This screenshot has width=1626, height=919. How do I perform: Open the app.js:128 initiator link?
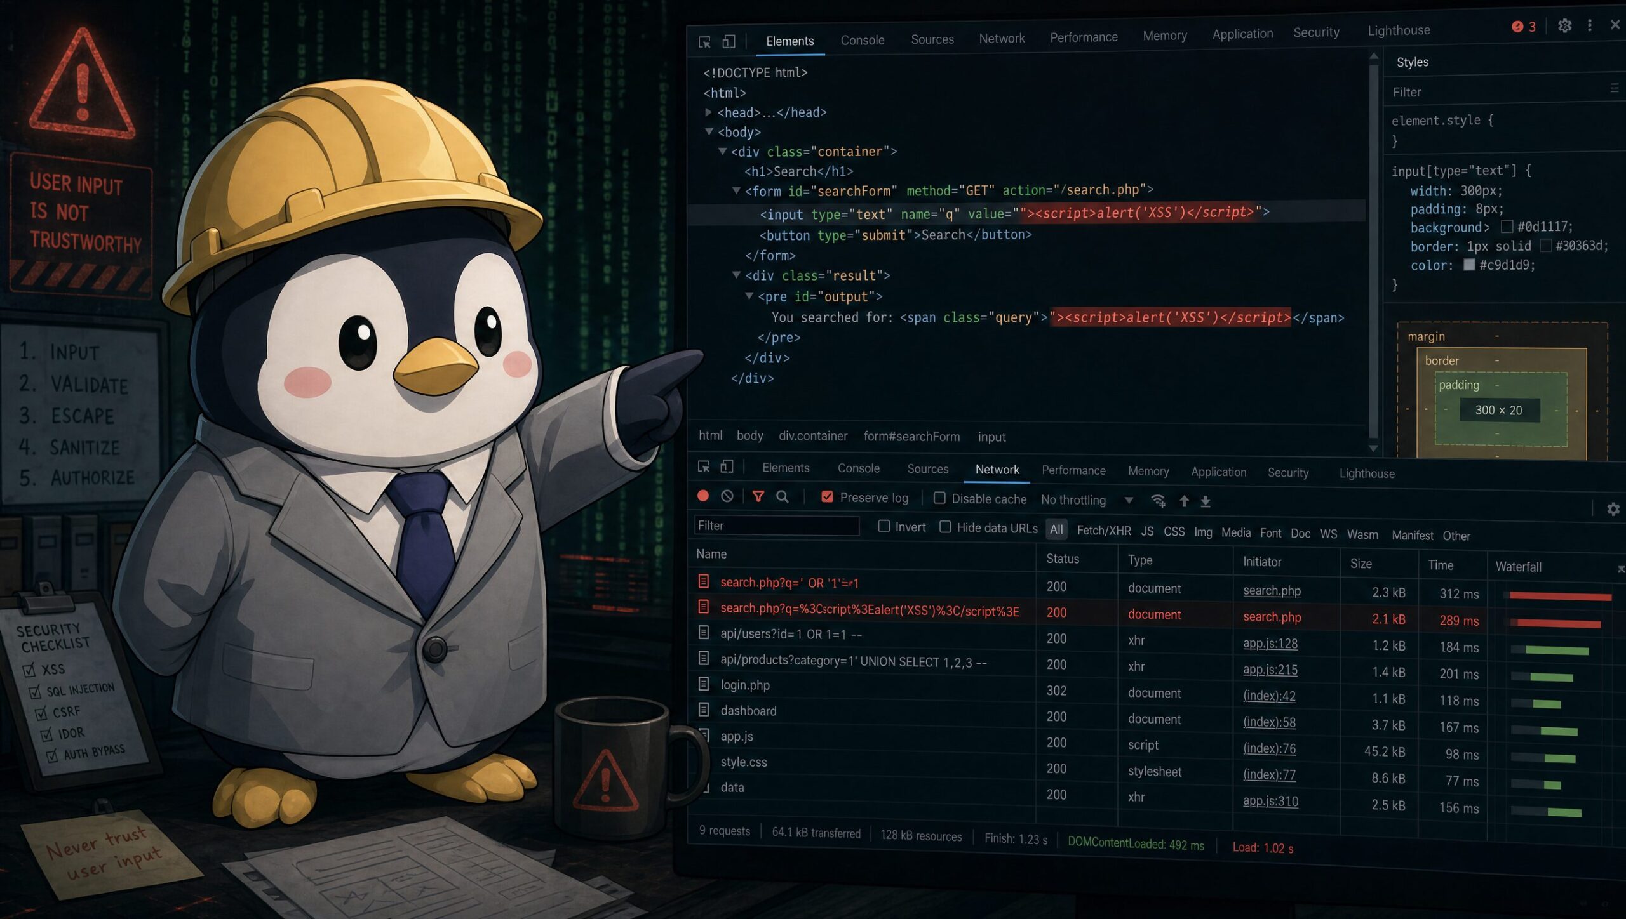[x=1270, y=644]
